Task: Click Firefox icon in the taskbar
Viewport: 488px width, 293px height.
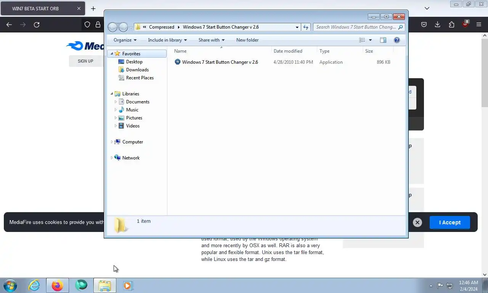Action: [x=58, y=285]
